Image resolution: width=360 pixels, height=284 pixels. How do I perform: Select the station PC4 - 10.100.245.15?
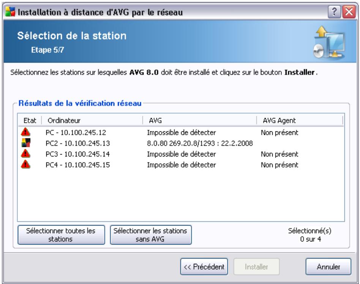click(77, 165)
